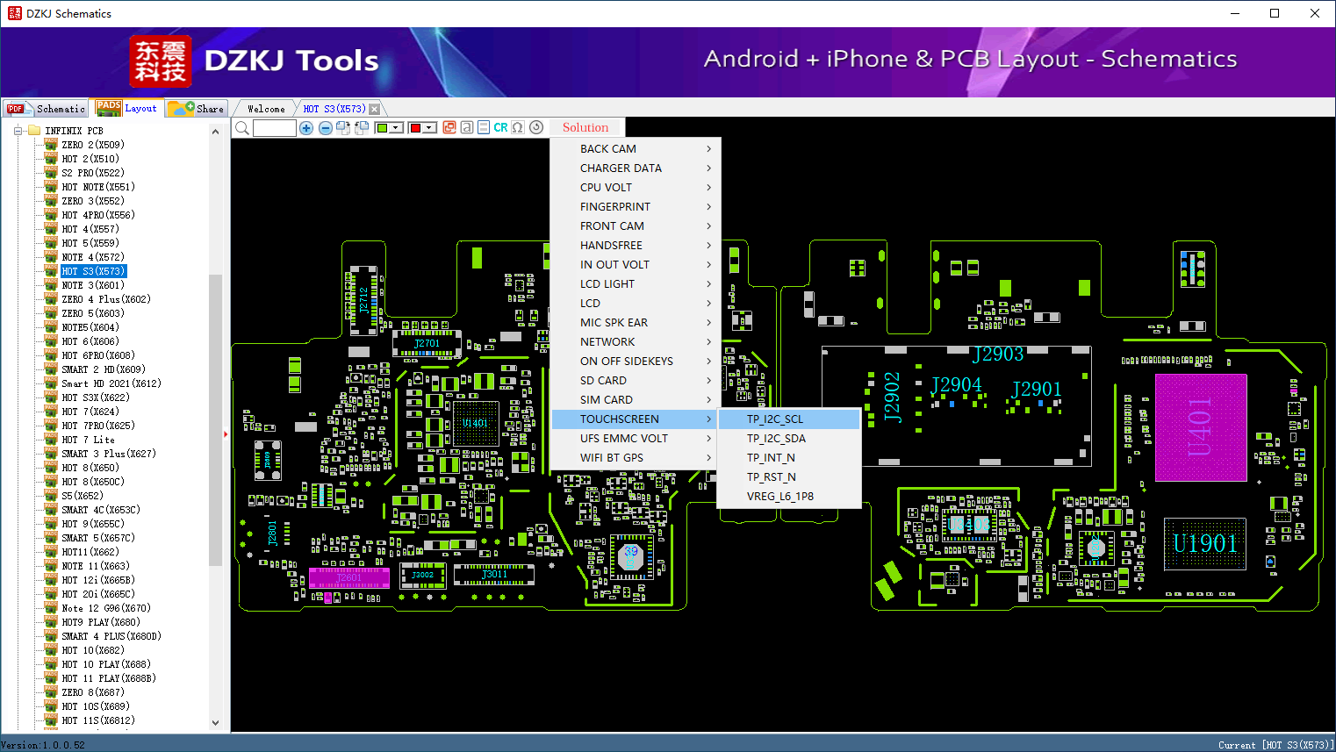Expand the IN OUT VOLT submenu
This screenshot has height=752, width=1336.
[x=636, y=265]
